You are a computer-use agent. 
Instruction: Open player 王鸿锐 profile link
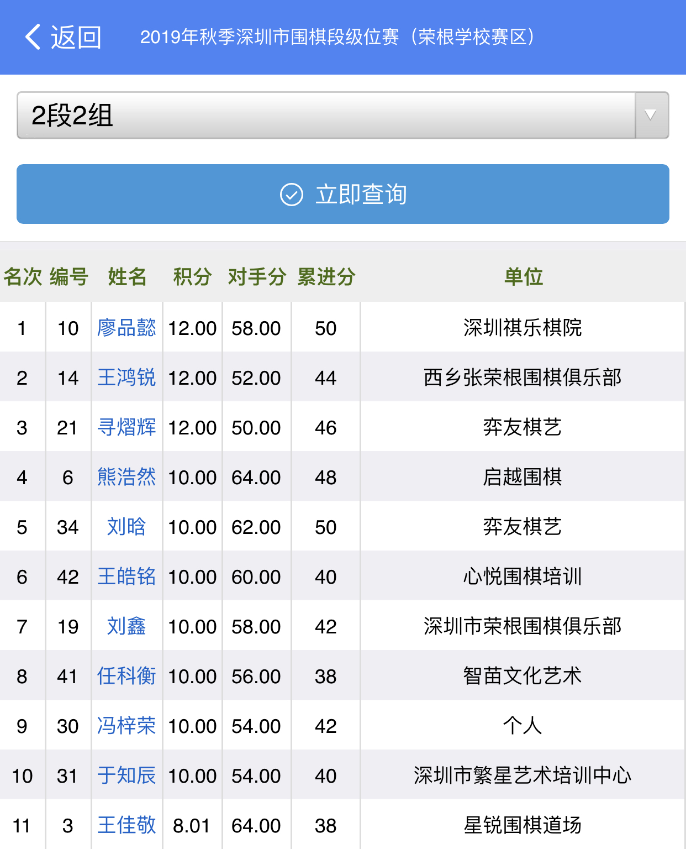click(x=126, y=378)
